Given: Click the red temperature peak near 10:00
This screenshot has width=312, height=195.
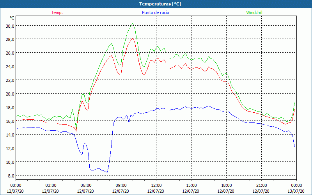Looking at the screenshot, I should tap(133, 38).
